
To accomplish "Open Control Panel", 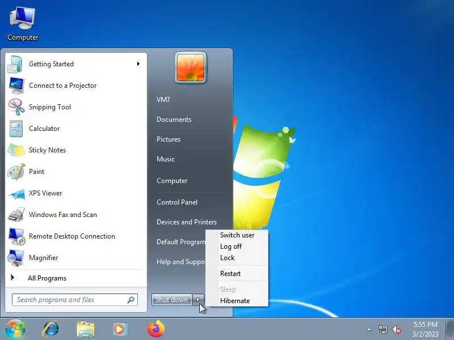I will (177, 202).
